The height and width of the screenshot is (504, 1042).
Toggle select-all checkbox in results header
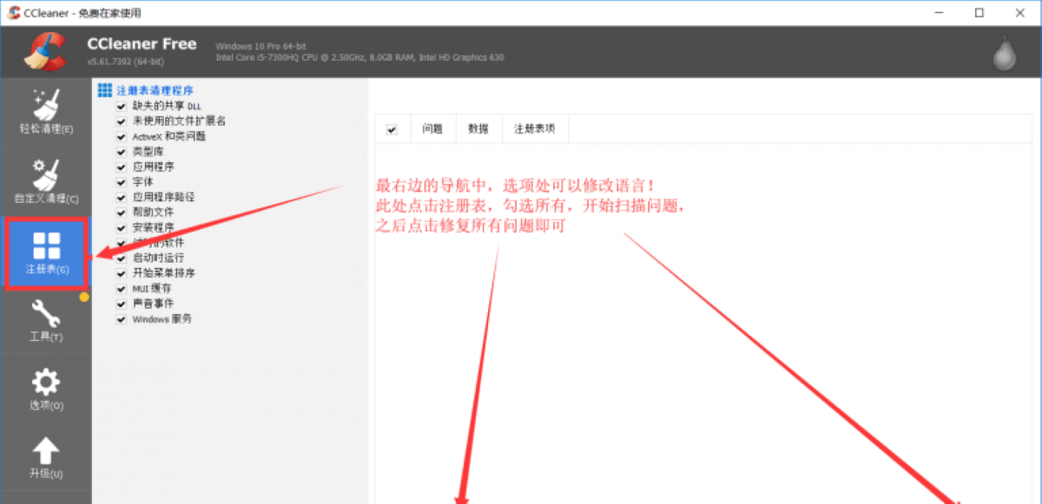point(392,129)
